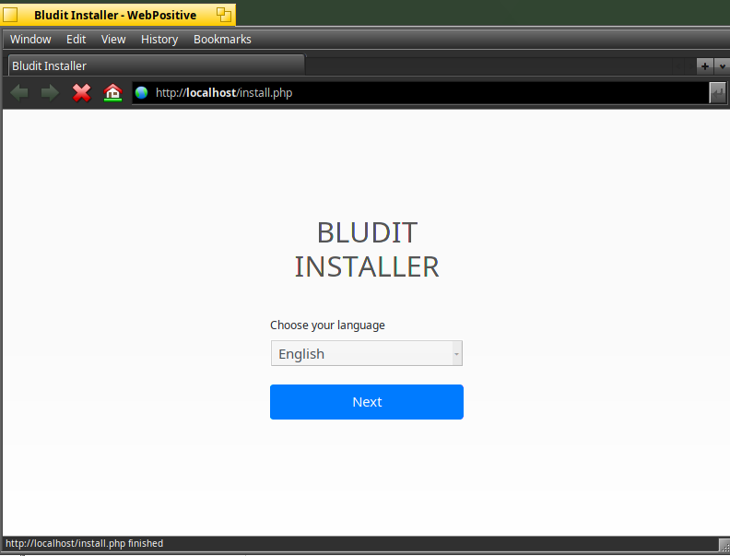Open a new tab with plus button
This screenshot has width=730, height=556.
pos(705,66)
